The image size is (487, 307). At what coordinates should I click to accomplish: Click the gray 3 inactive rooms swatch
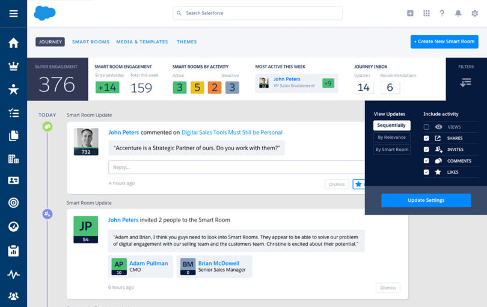coord(232,88)
